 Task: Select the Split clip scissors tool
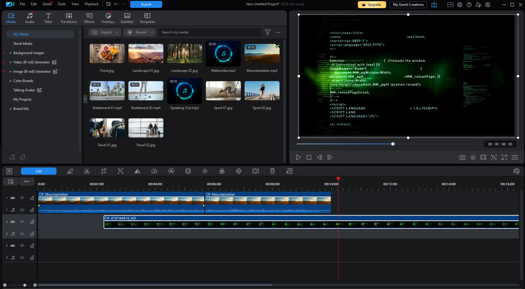[x=87, y=171]
